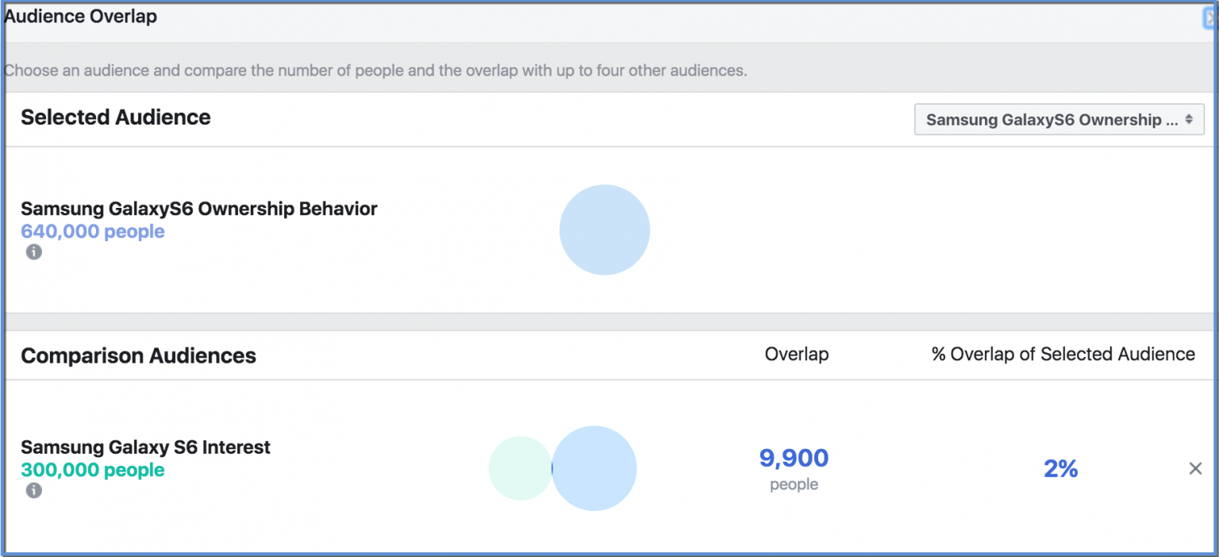Click the 9,900 people overlap value
This screenshot has width=1219, height=557.
[x=794, y=458]
